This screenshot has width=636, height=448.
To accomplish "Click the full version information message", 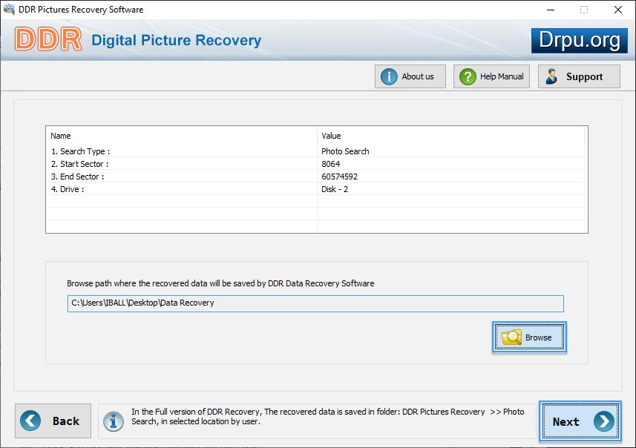I will click(x=328, y=416).
